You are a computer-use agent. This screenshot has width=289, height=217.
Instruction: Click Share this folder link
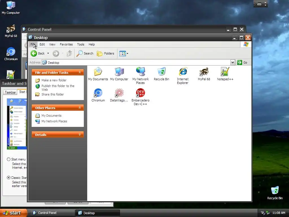click(x=52, y=94)
